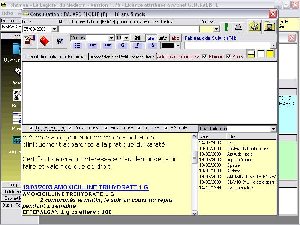Toggle bold with the G button
This screenshot has height=225, width=300.
(x=123, y=45)
